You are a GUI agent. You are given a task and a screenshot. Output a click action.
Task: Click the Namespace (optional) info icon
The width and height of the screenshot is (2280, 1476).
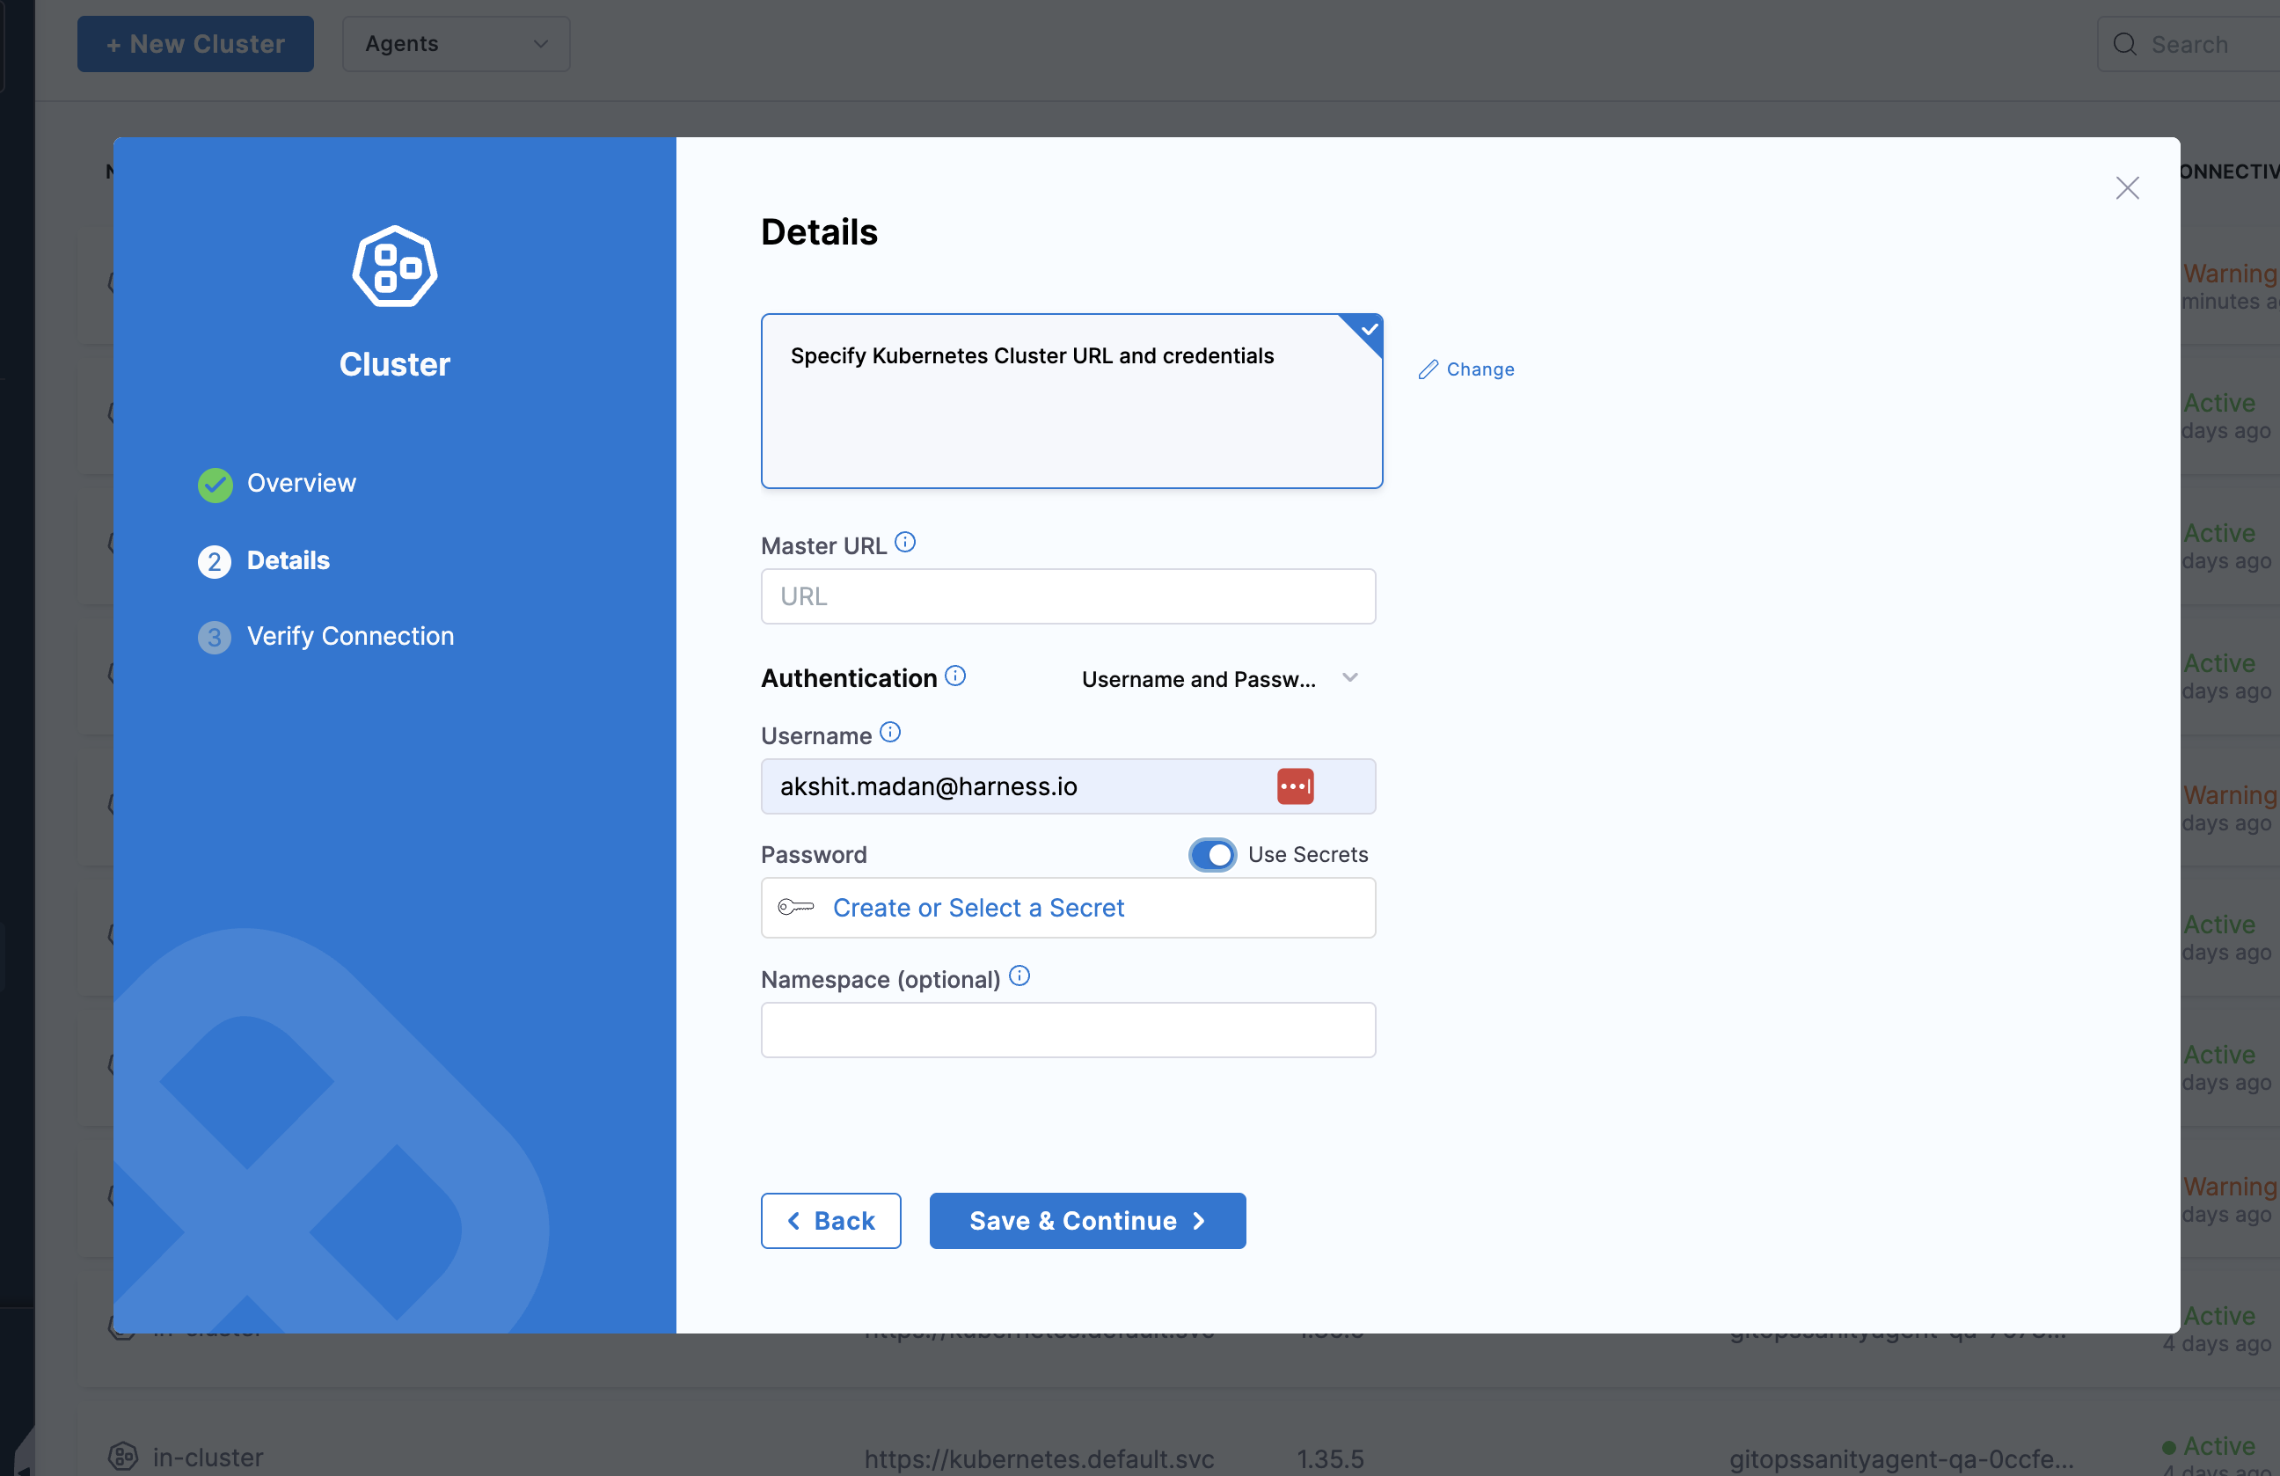pos(1019,976)
